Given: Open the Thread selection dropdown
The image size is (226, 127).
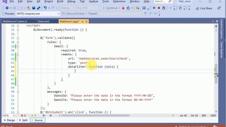Looking at the screenshot, I should [x=120, y=14].
